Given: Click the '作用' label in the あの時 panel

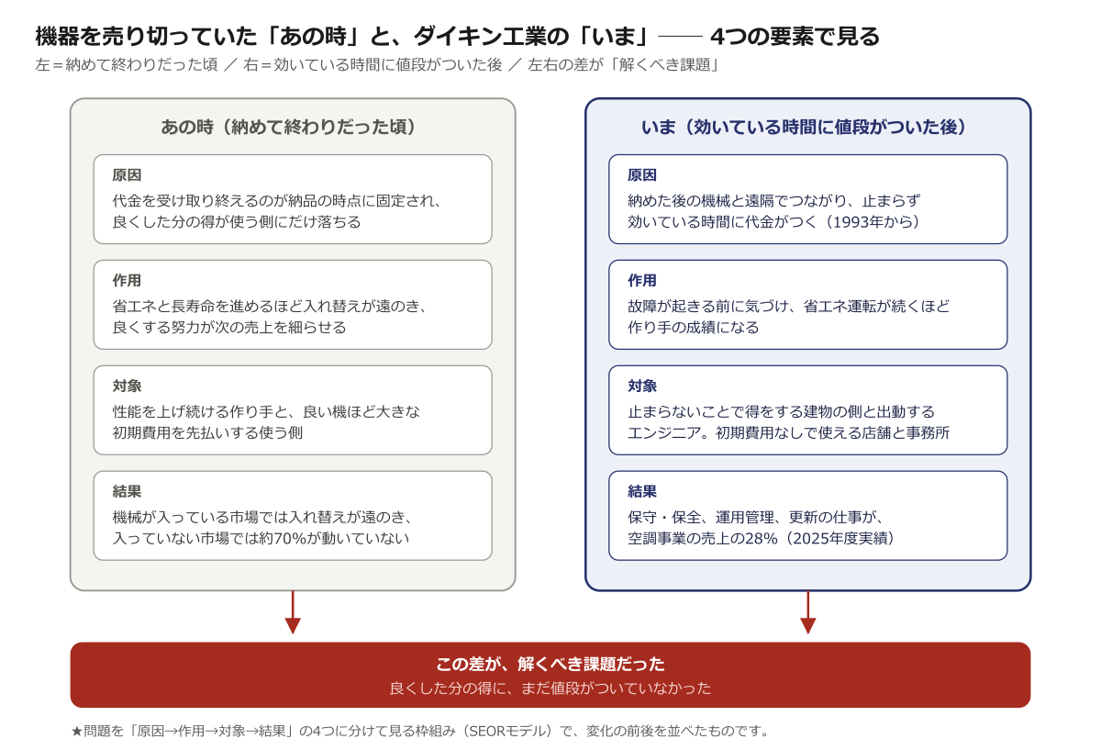Looking at the screenshot, I should [x=127, y=280].
